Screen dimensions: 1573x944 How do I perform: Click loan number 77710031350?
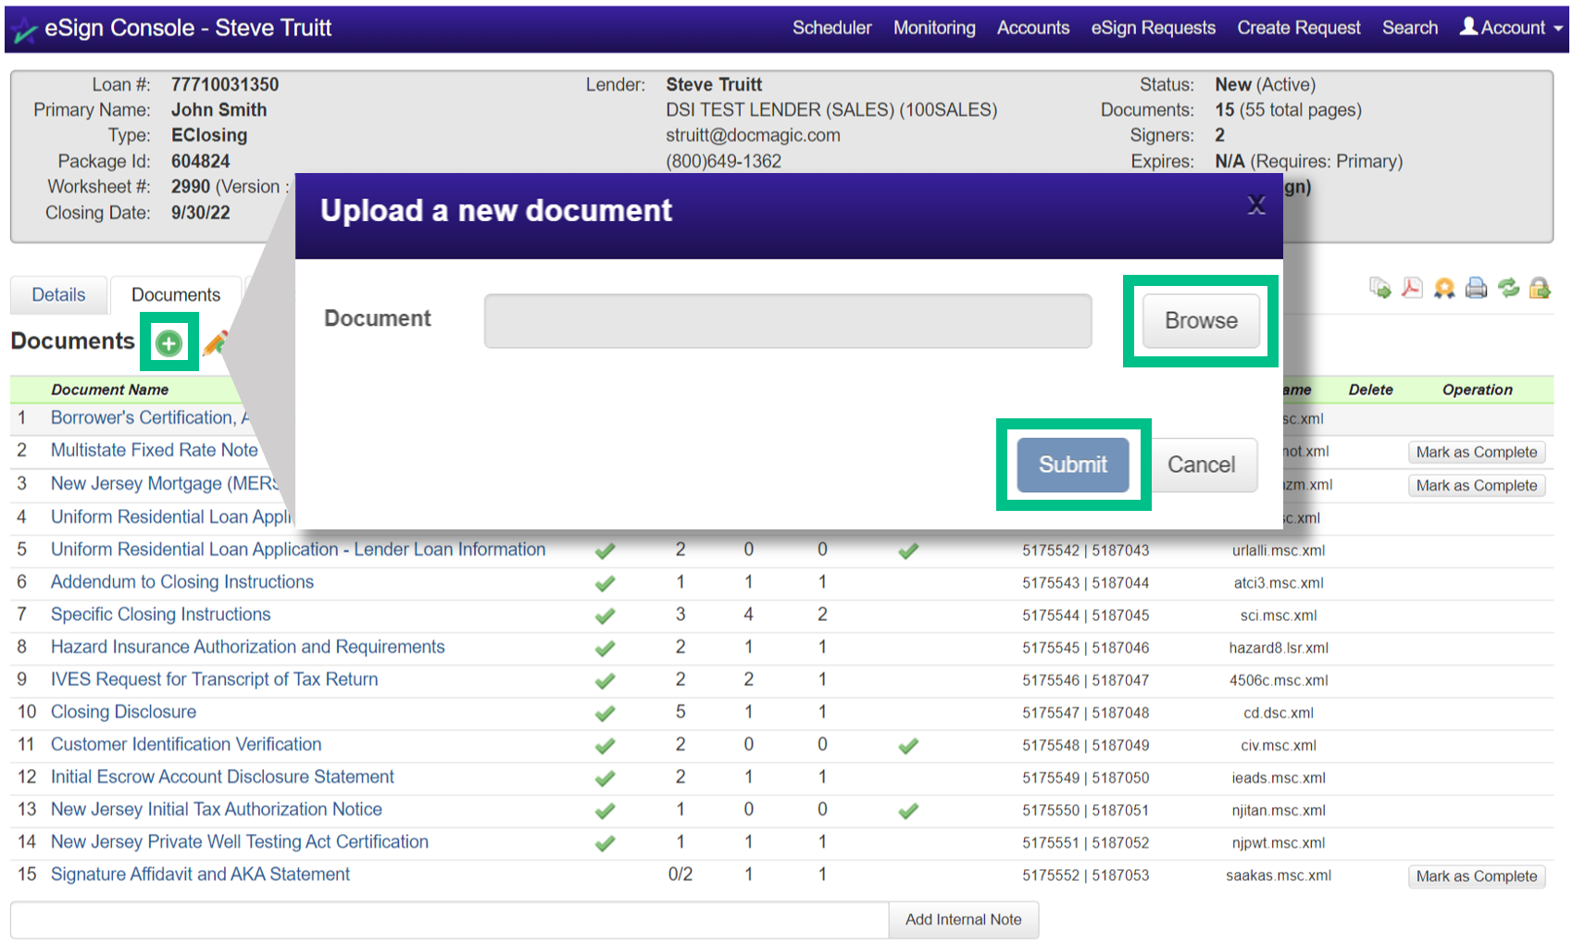225,84
